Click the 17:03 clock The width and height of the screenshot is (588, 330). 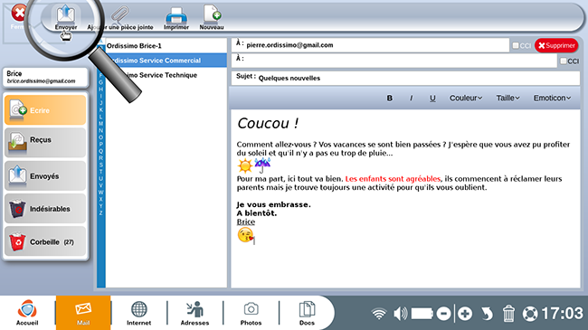point(563,314)
